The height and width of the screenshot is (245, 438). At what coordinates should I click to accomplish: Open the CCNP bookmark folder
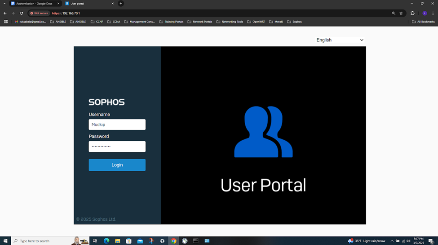pos(97,22)
